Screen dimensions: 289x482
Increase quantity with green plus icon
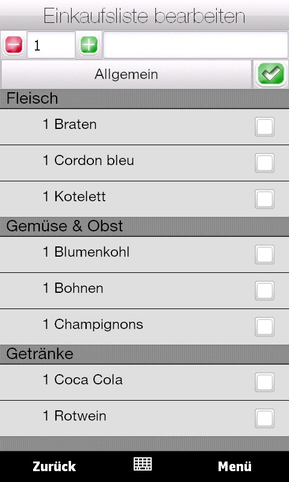point(89,45)
